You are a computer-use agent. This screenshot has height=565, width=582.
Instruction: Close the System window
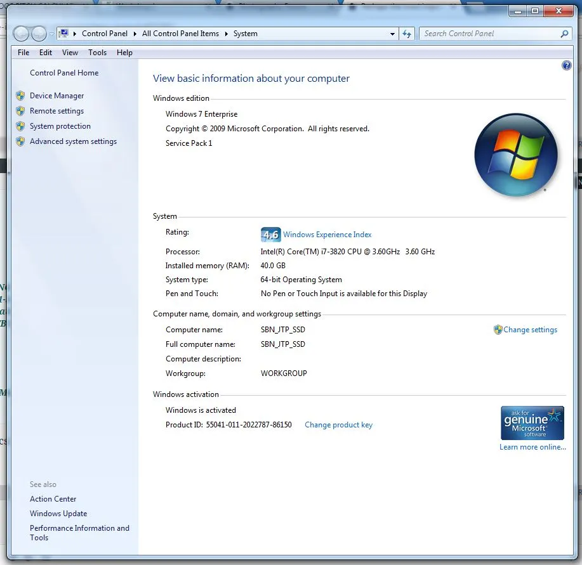click(x=559, y=11)
